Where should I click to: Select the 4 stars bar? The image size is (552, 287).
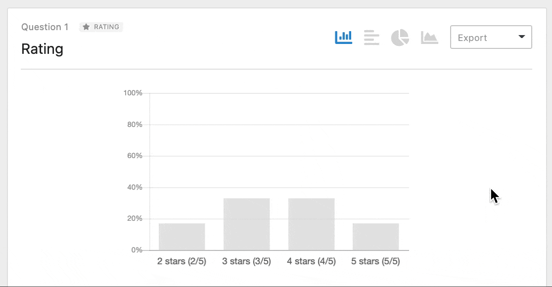click(x=312, y=224)
